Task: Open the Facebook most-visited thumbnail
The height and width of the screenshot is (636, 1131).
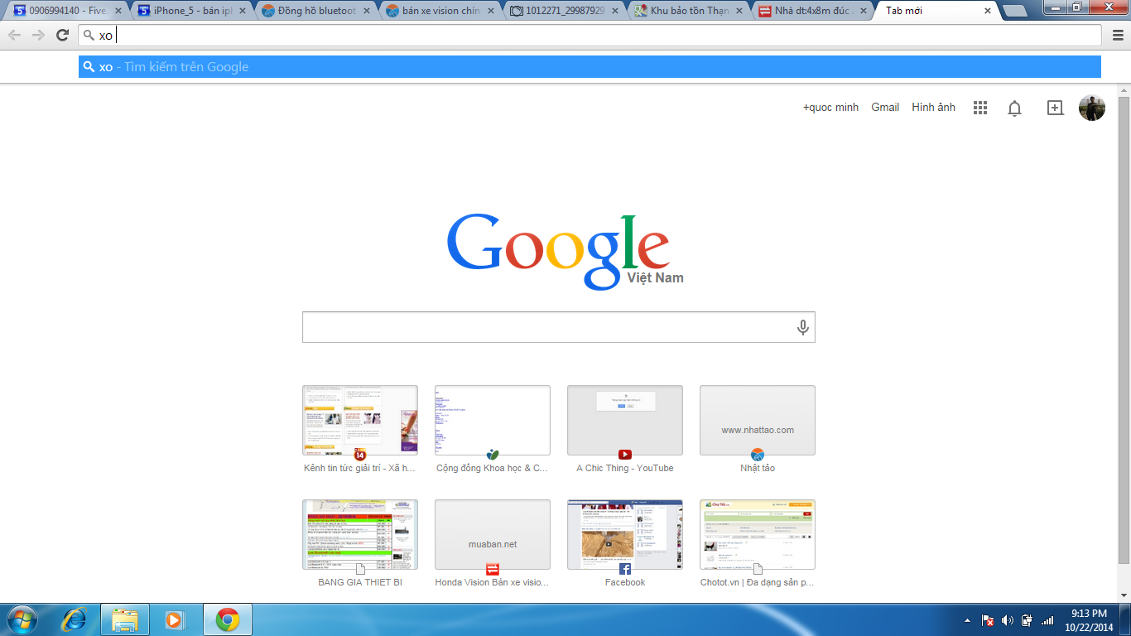Action: (x=624, y=534)
